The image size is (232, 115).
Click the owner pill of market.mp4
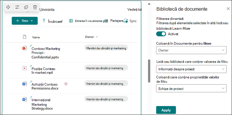pos(106,67)
